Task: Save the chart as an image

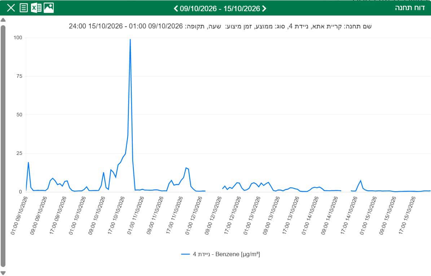Action: [49, 8]
